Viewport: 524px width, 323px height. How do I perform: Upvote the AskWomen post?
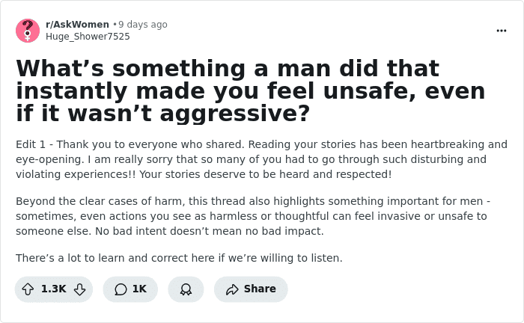28,289
